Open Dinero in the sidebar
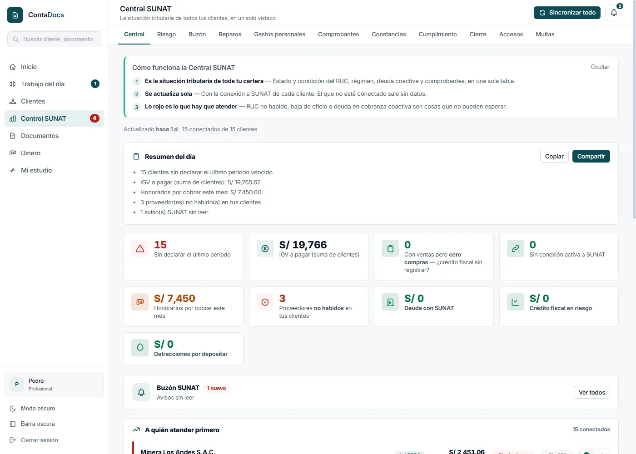636x454 pixels. point(54,153)
